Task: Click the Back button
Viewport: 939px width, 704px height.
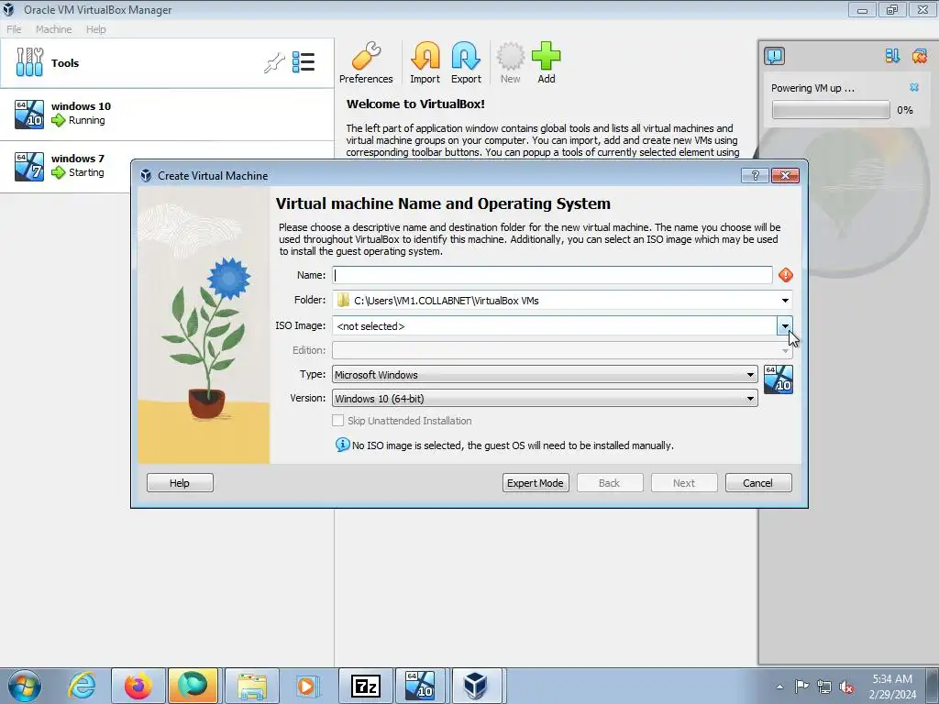Action: click(x=610, y=482)
